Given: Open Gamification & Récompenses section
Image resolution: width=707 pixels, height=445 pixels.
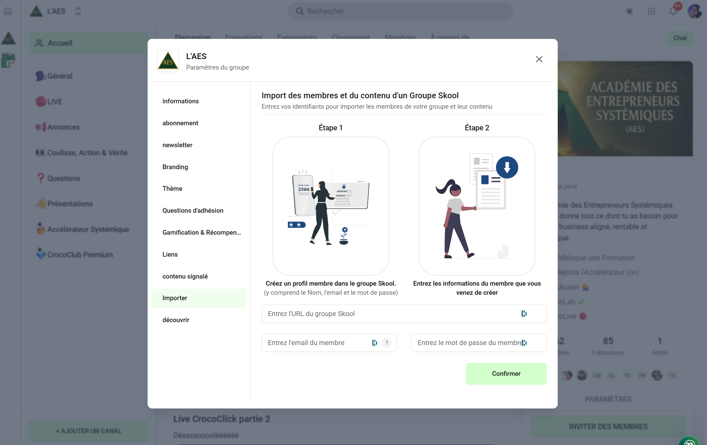Looking at the screenshot, I should (199, 233).
